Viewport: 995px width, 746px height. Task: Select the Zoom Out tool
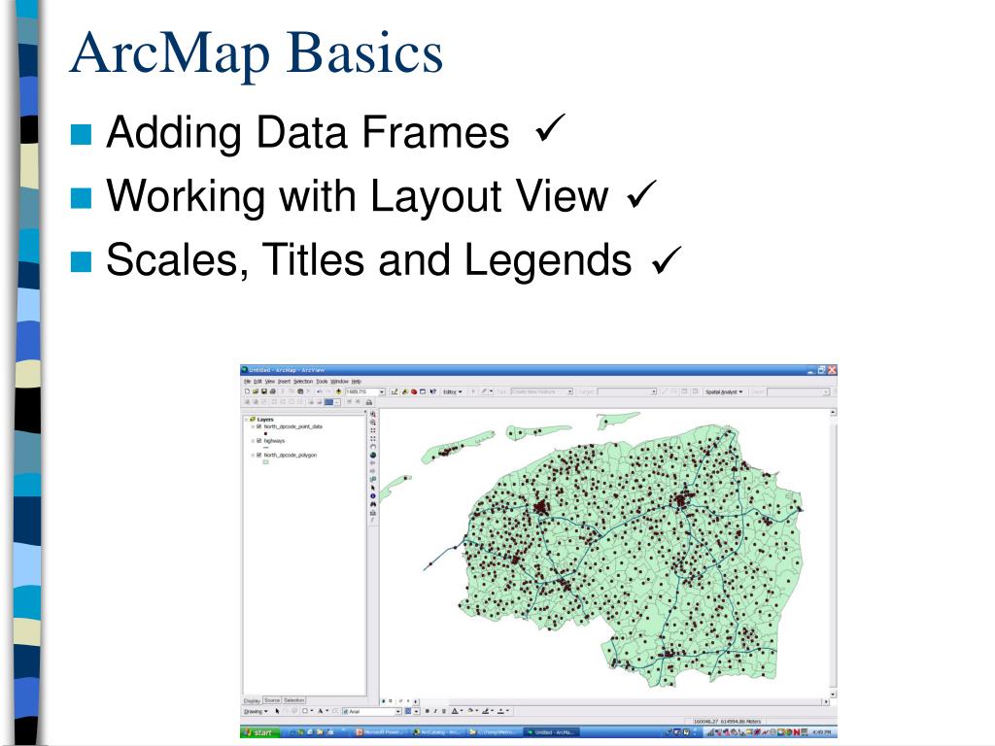tap(373, 423)
